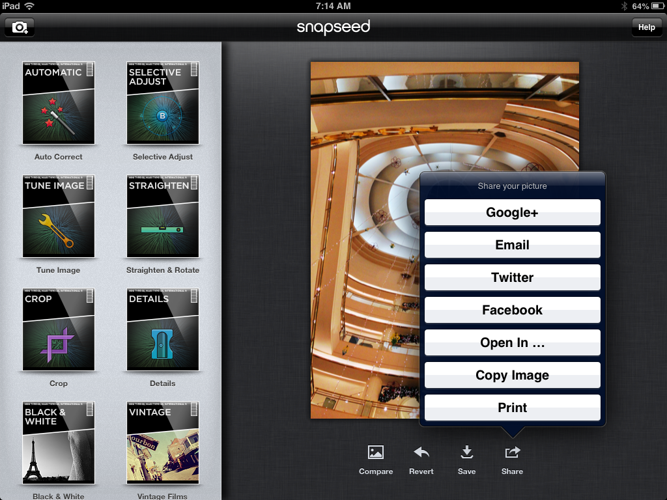The height and width of the screenshot is (500, 667).
Task: Tap the camera add-photo icon
Action: coord(20,27)
